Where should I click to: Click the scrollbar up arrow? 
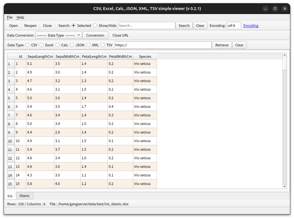[285, 55]
